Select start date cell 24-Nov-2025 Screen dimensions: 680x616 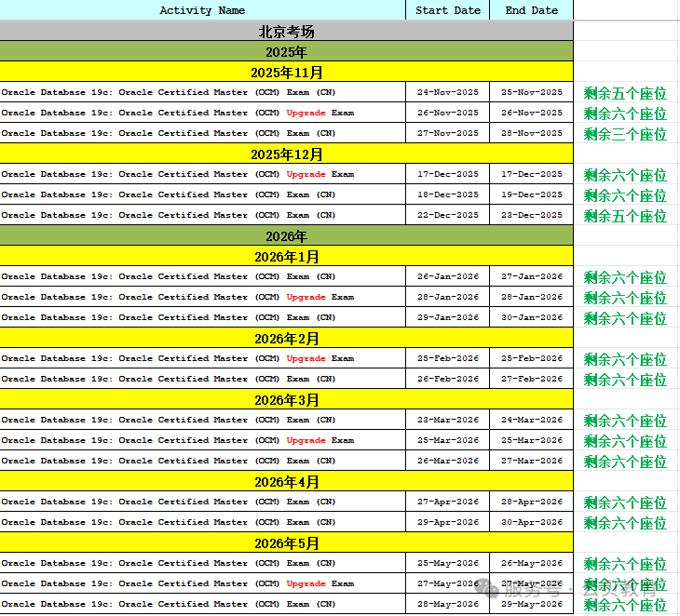tap(447, 92)
